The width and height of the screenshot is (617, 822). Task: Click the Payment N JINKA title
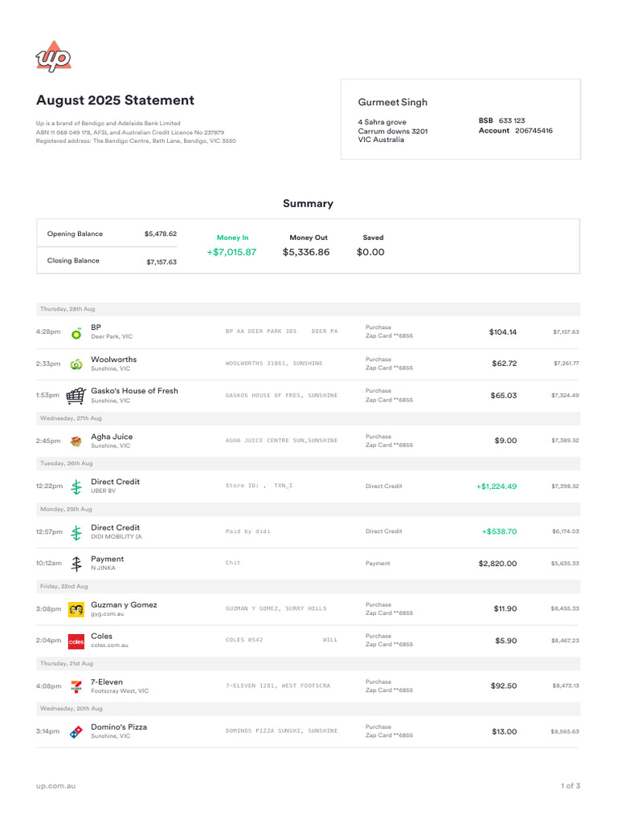tap(108, 559)
